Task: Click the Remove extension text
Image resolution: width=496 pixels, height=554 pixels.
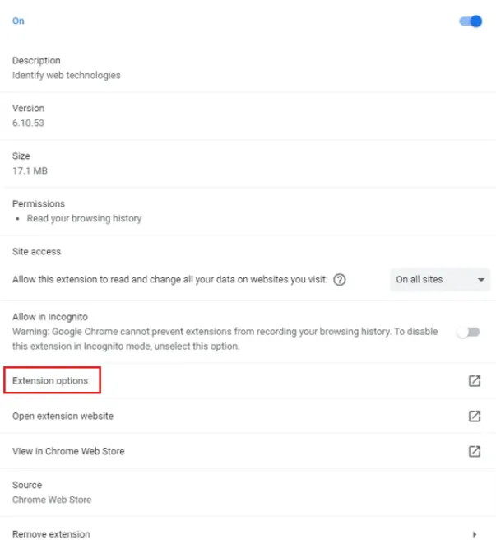Action: coord(51,534)
